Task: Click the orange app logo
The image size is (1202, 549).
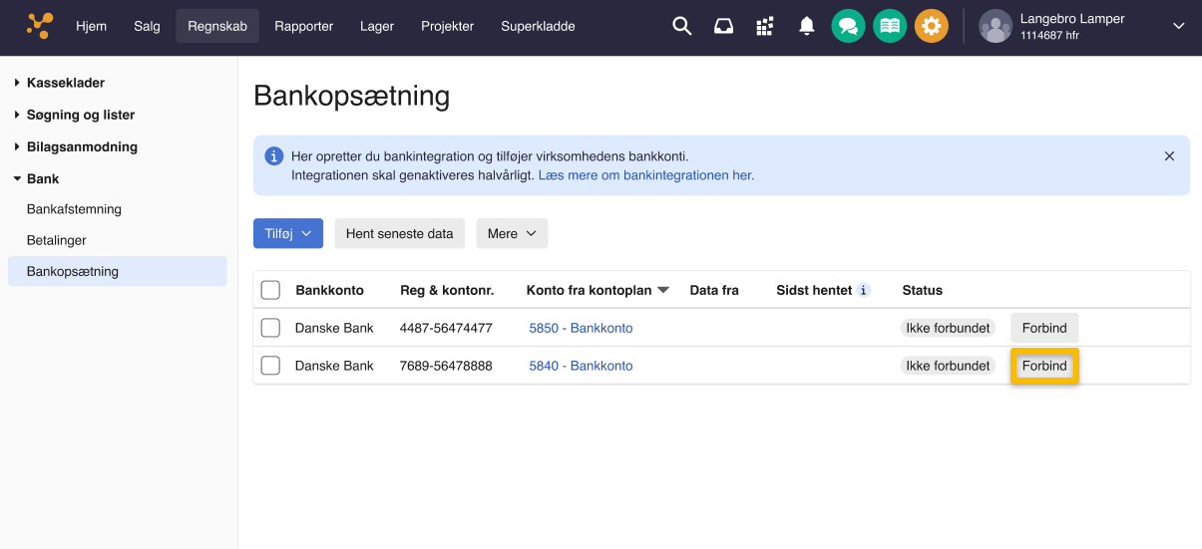Action: 40,26
